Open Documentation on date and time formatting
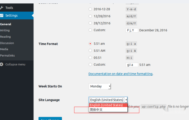The width and height of the screenshot is (189, 120). (121, 74)
